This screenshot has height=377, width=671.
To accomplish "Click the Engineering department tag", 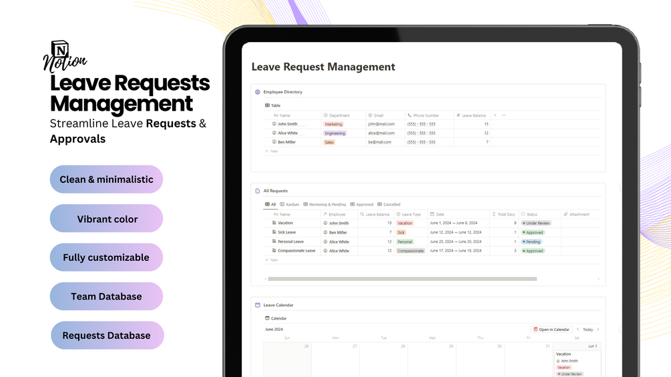I will click(x=334, y=133).
